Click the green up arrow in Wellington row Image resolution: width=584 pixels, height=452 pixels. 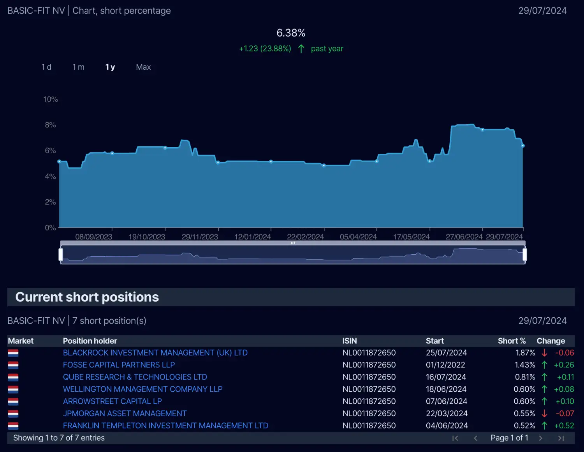[x=544, y=389]
